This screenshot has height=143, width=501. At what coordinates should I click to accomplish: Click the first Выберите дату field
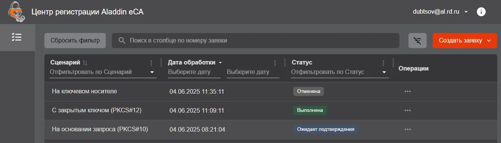pyautogui.click(x=194, y=72)
